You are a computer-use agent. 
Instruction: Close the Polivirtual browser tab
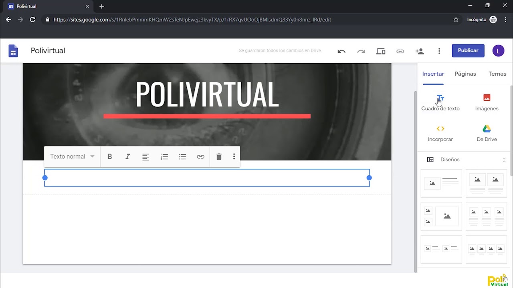tap(88, 6)
